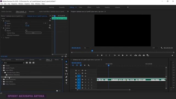Switch to Metadata tab
The width and height of the screenshot is (176, 99).
(32, 12)
